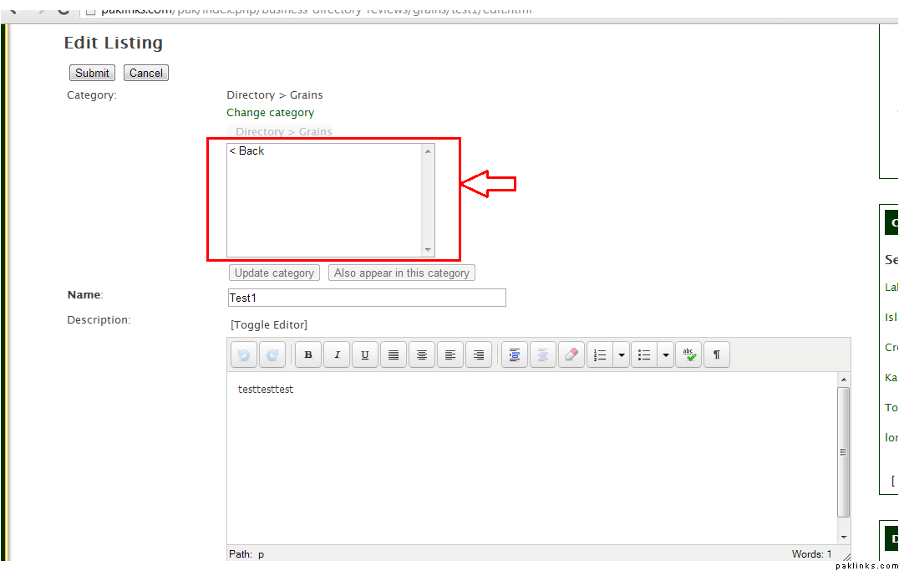The width and height of the screenshot is (899, 571).
Task: Open the numbered list style dropdown arrow
Action: [621, 355]
